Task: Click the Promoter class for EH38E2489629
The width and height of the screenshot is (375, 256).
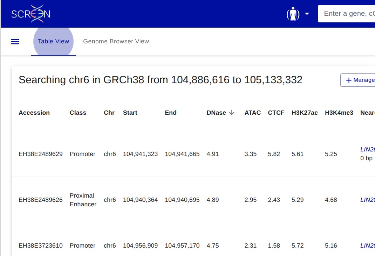Action: pyautogui.click(x=82, y=154)
